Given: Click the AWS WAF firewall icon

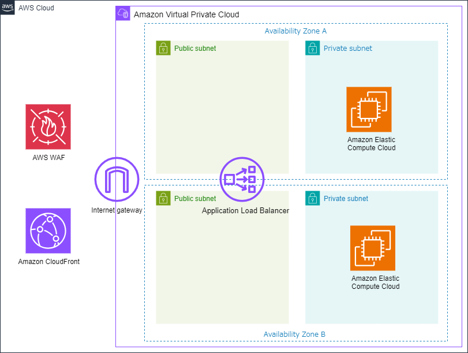Looking at the screenshot, I should click(x=48, y=127).
